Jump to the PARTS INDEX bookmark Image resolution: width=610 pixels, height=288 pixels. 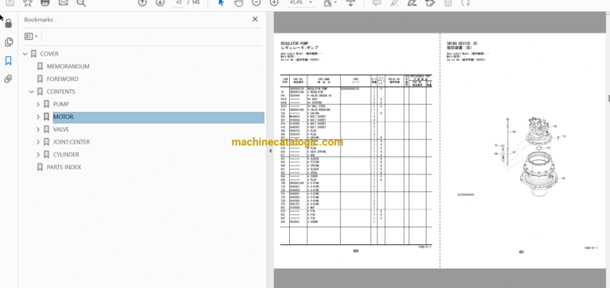pos(64,167)
